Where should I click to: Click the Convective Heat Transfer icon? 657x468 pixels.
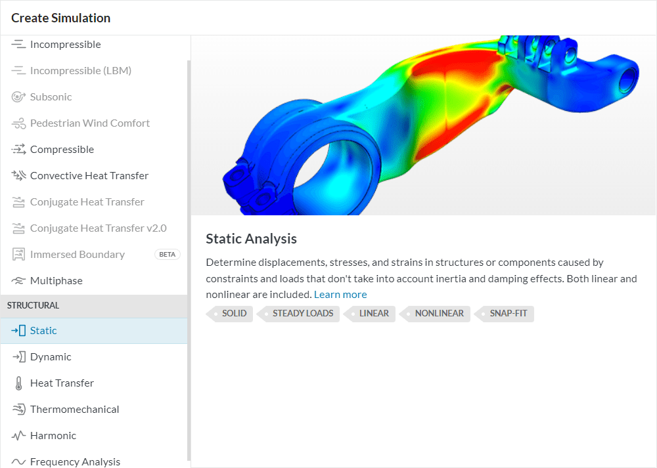19,175
